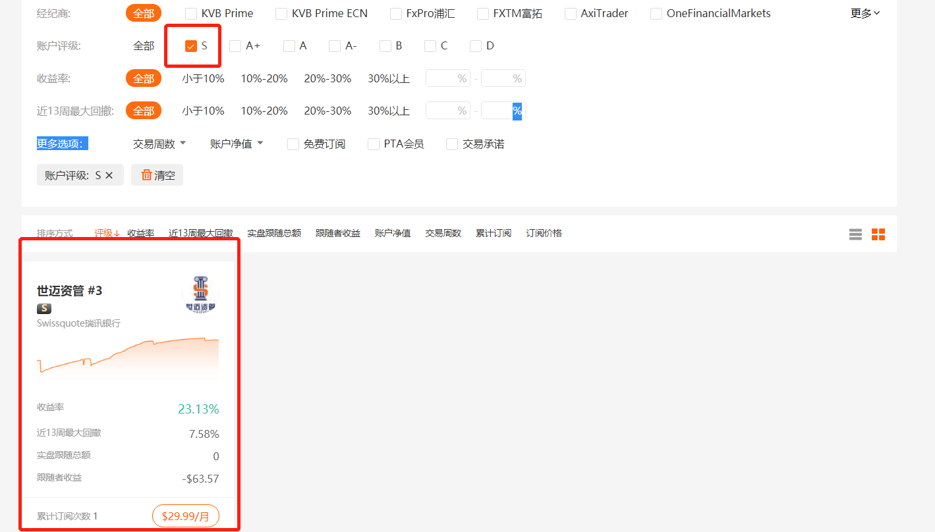This screenshot has height=532, width=935.
Task: Click the 更多选项 label
Action: [x=63, y=144]
